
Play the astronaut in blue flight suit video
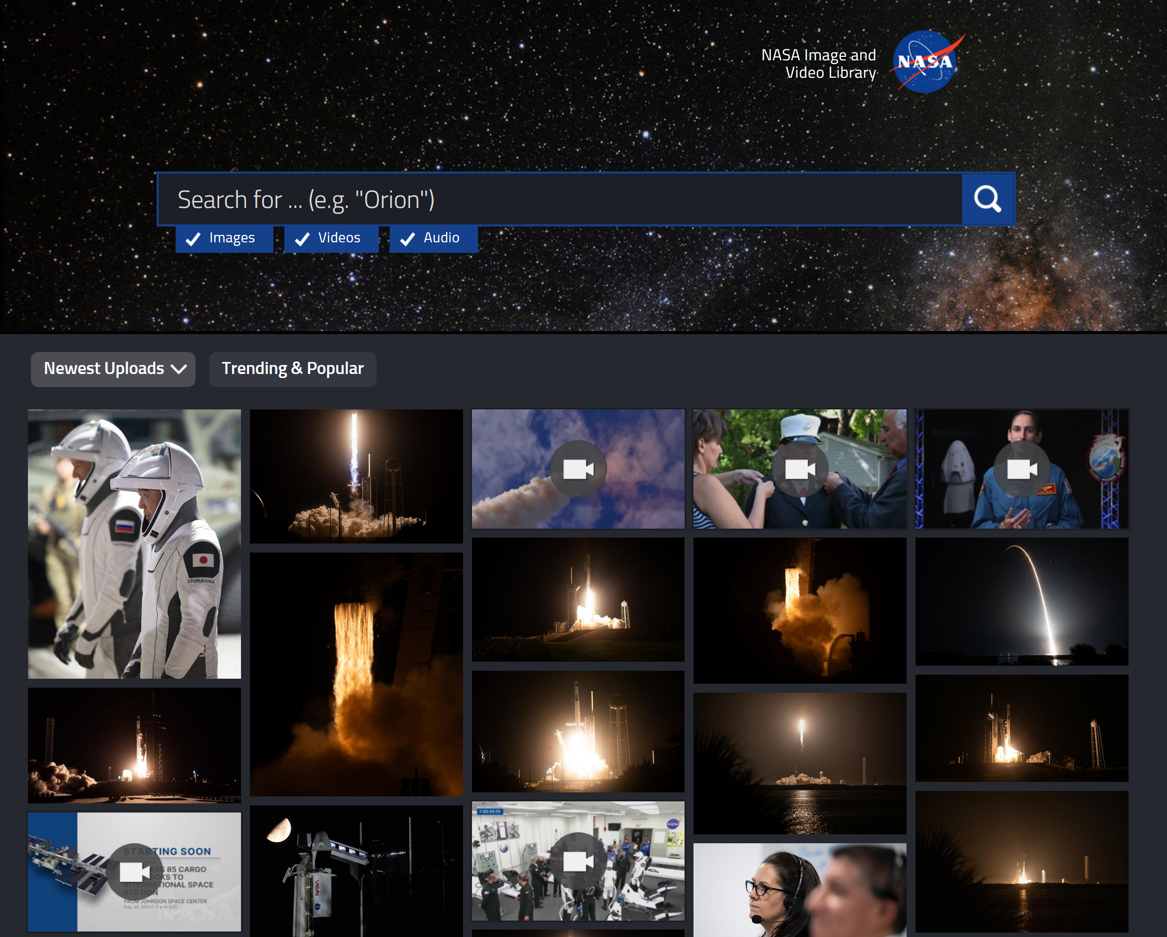(1022, 469)
